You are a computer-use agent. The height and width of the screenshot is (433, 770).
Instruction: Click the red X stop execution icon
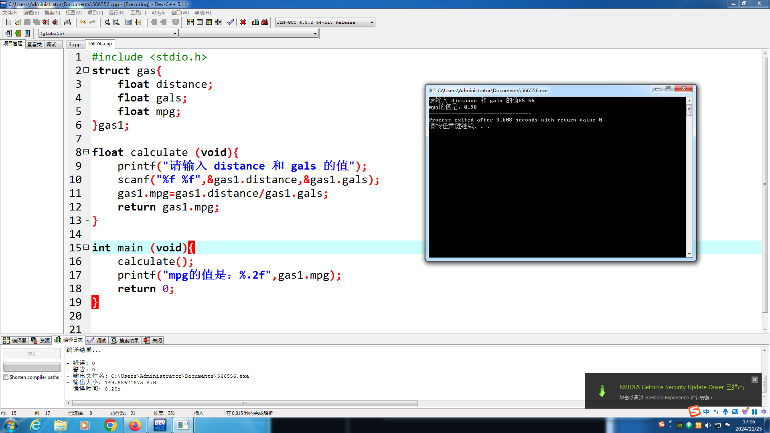click(x=243, y=22)
